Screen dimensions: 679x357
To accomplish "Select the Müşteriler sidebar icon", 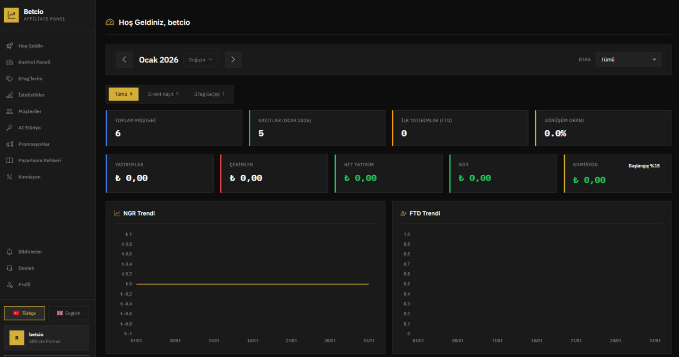I will [x=8, y=111].
